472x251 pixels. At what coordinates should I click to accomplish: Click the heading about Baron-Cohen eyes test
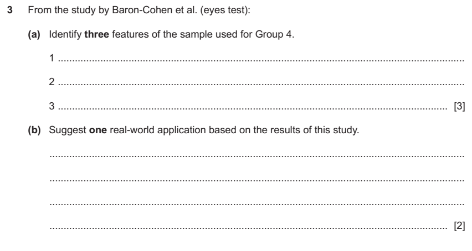139,10
